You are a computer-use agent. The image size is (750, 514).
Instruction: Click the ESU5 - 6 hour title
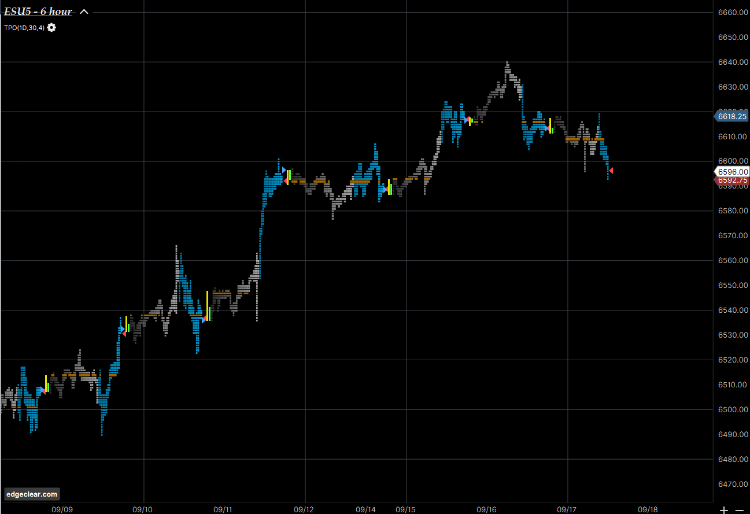(x=38, y=12)
